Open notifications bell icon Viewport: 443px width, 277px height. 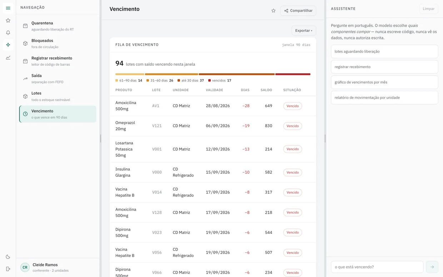(8, 33)
